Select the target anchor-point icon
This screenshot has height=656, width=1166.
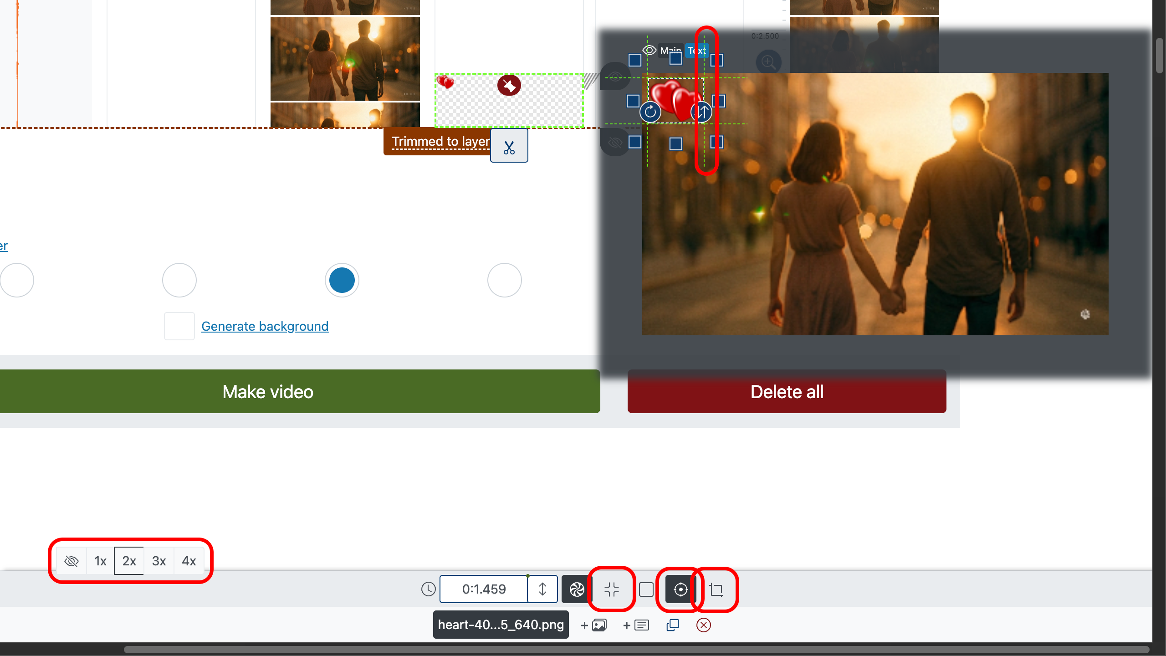[x=679, y=589]
